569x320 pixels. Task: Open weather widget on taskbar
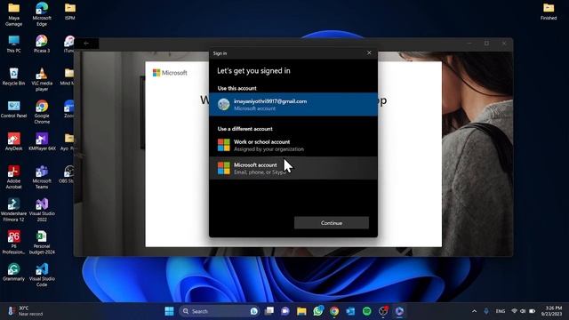pos(26,311)
